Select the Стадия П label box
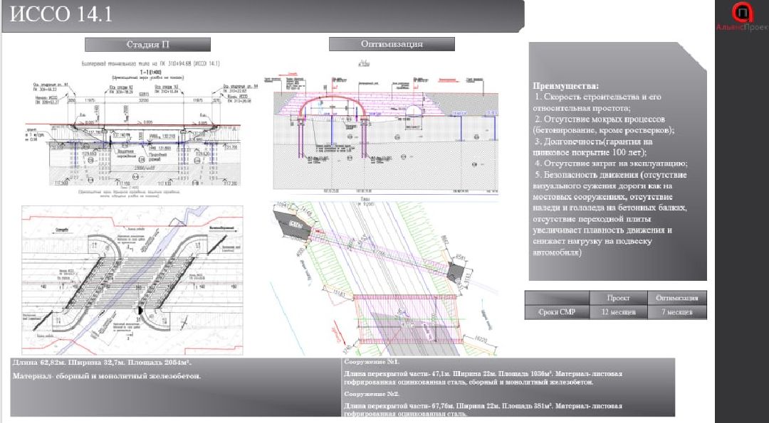 click(x=147, y=44)
